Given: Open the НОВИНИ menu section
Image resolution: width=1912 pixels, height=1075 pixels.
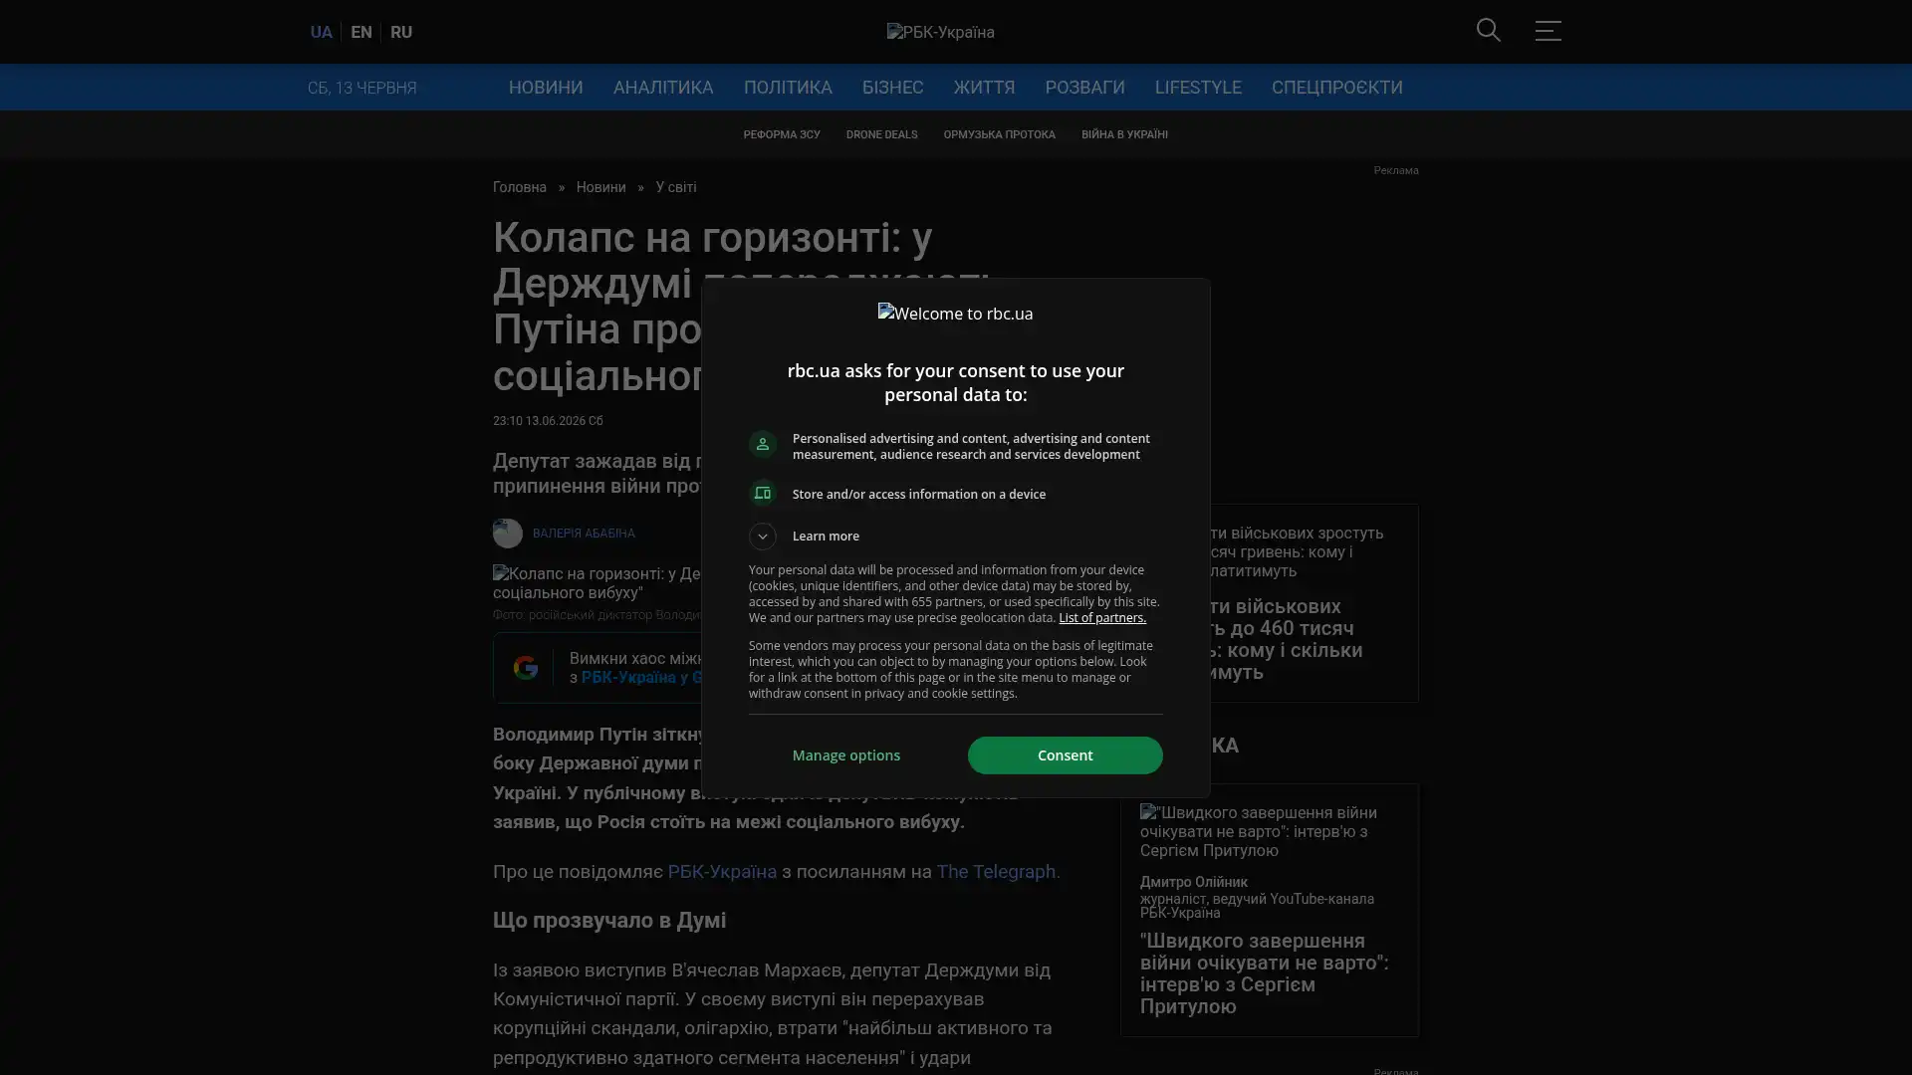Looking at the screenshot, I should coord(546,88).
